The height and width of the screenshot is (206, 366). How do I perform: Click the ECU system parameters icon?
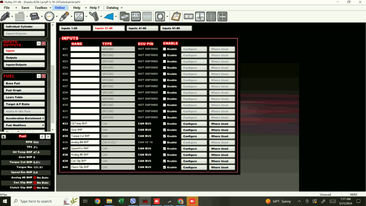pos(34,16)
